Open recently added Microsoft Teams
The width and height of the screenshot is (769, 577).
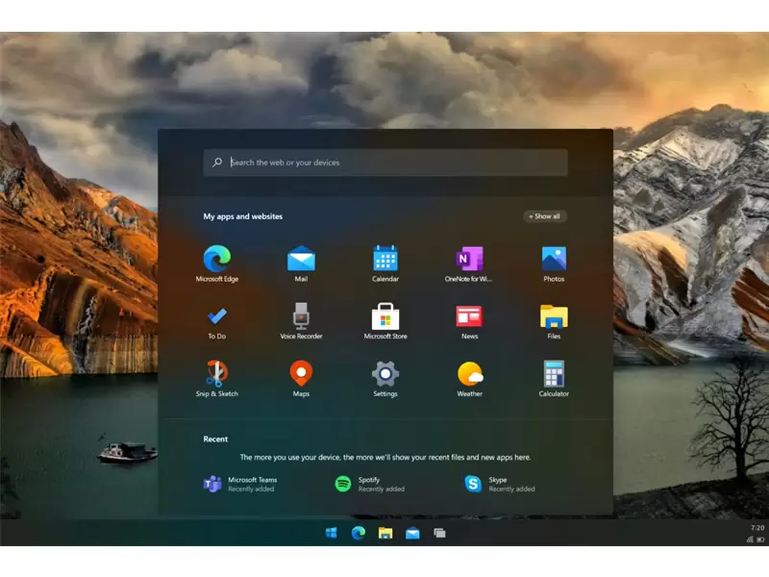pos(240,484)
